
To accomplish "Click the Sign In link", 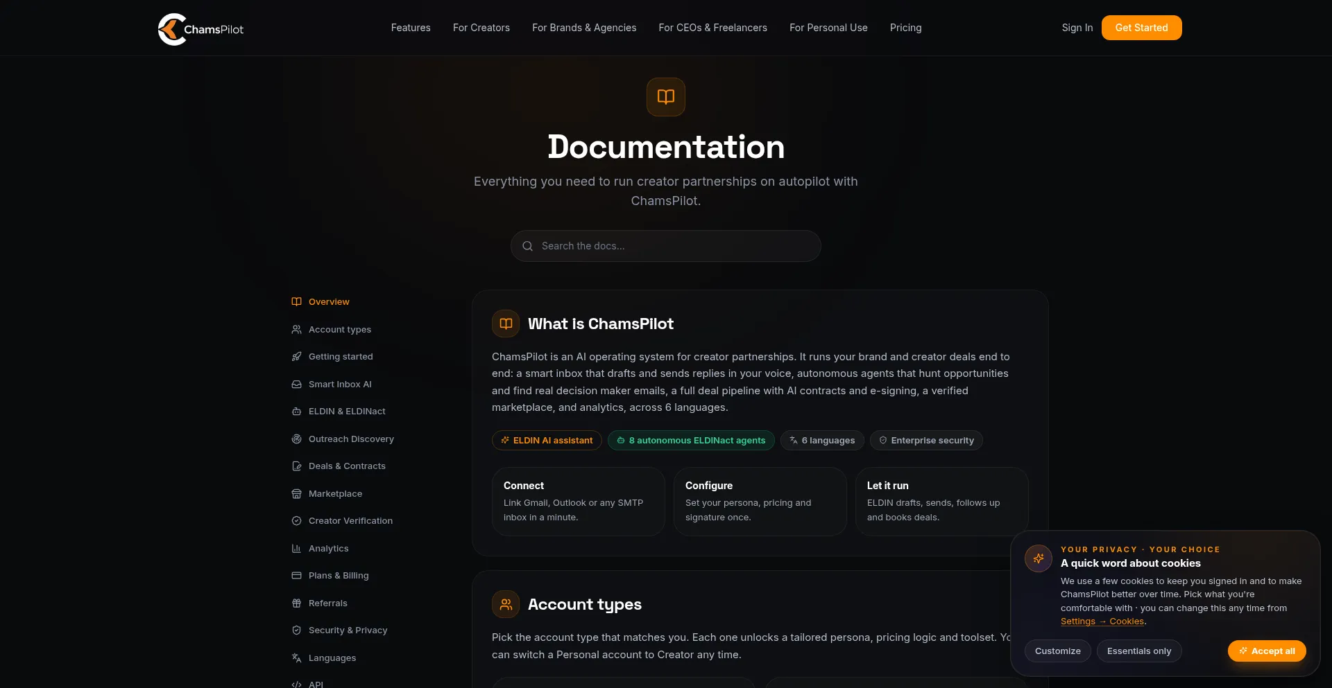I will coord(1077,28).
